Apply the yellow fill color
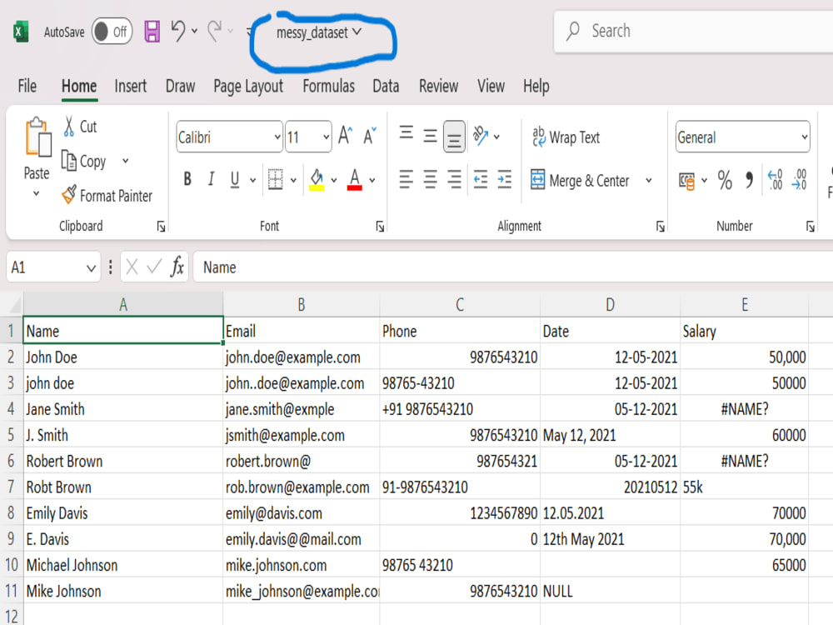This screenshot has height=625, width=833. coord(317,180)
